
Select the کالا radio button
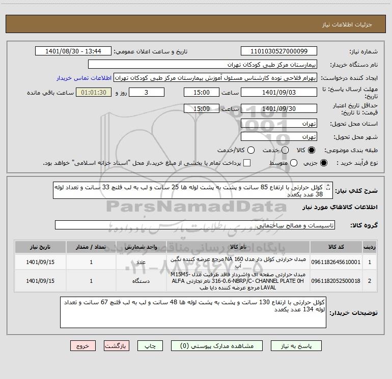pos(312,150)
